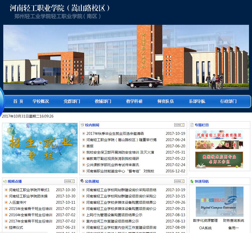252x233 pixels.
Task: Open OA系统 quick link
Action: [205, 228]
